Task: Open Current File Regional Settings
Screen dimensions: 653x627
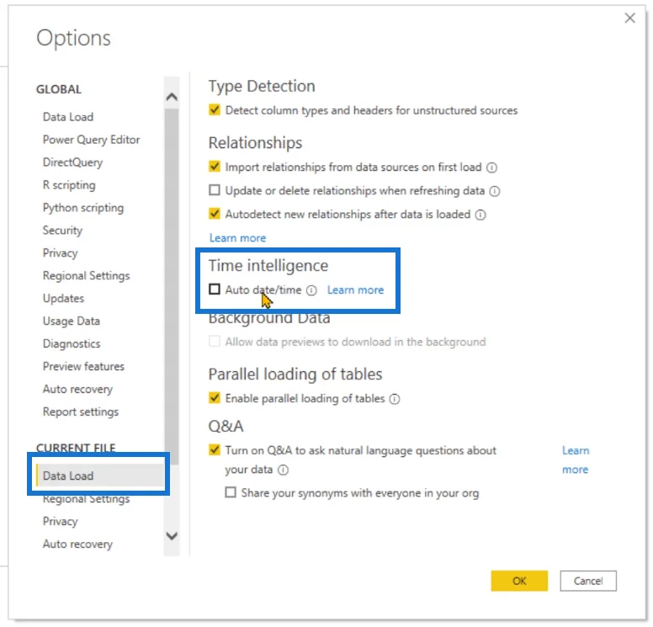Action: [x=86, y=499]
